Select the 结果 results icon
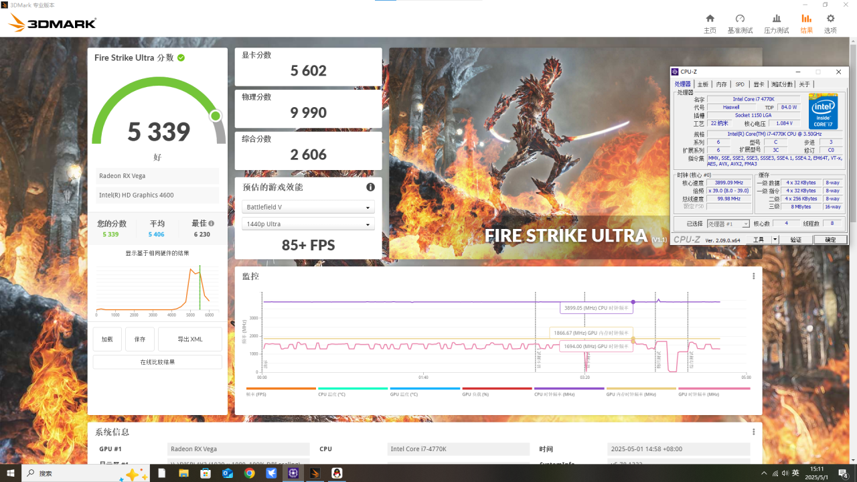The width and height of the screenshot is (857, 482). coord(806,19)
